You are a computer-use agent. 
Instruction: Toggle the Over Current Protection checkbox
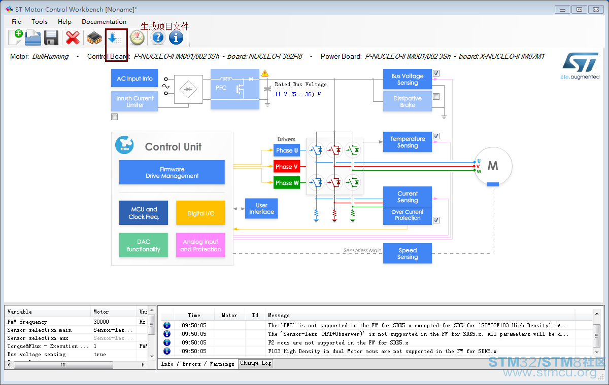click(x=436, y=220)
